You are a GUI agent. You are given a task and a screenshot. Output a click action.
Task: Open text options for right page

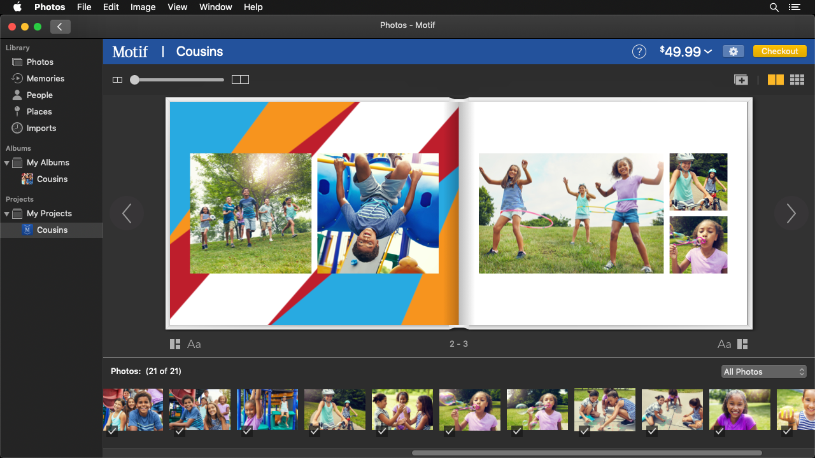click(724, 344)
